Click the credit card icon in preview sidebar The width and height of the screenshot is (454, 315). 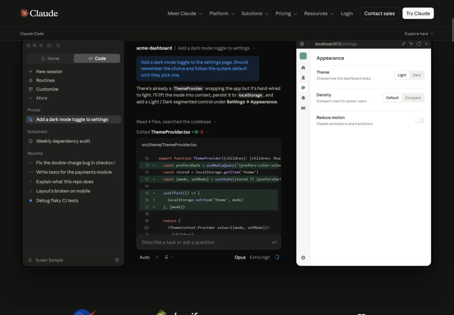(303, 108)
